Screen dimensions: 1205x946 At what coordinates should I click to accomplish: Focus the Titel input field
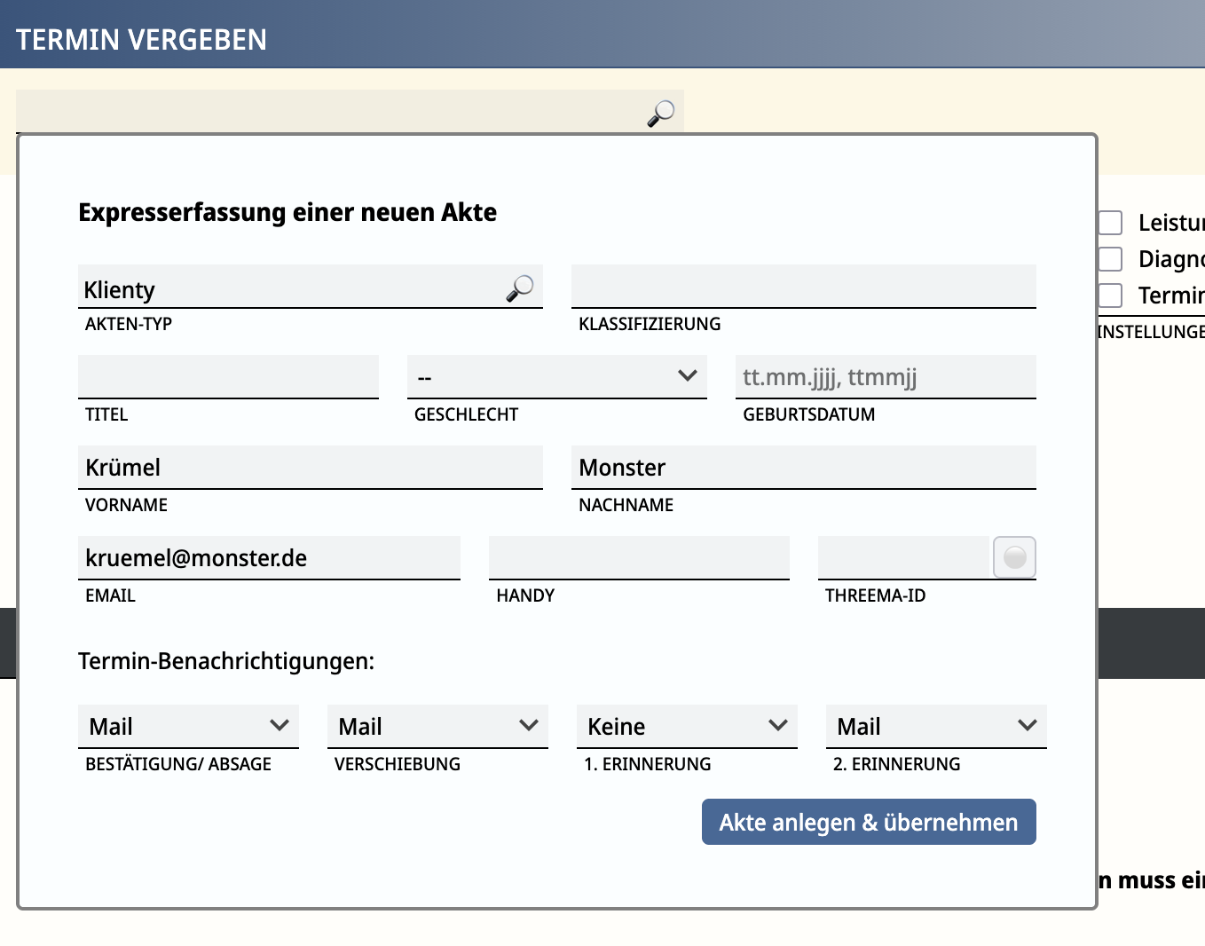pos(228,377)
